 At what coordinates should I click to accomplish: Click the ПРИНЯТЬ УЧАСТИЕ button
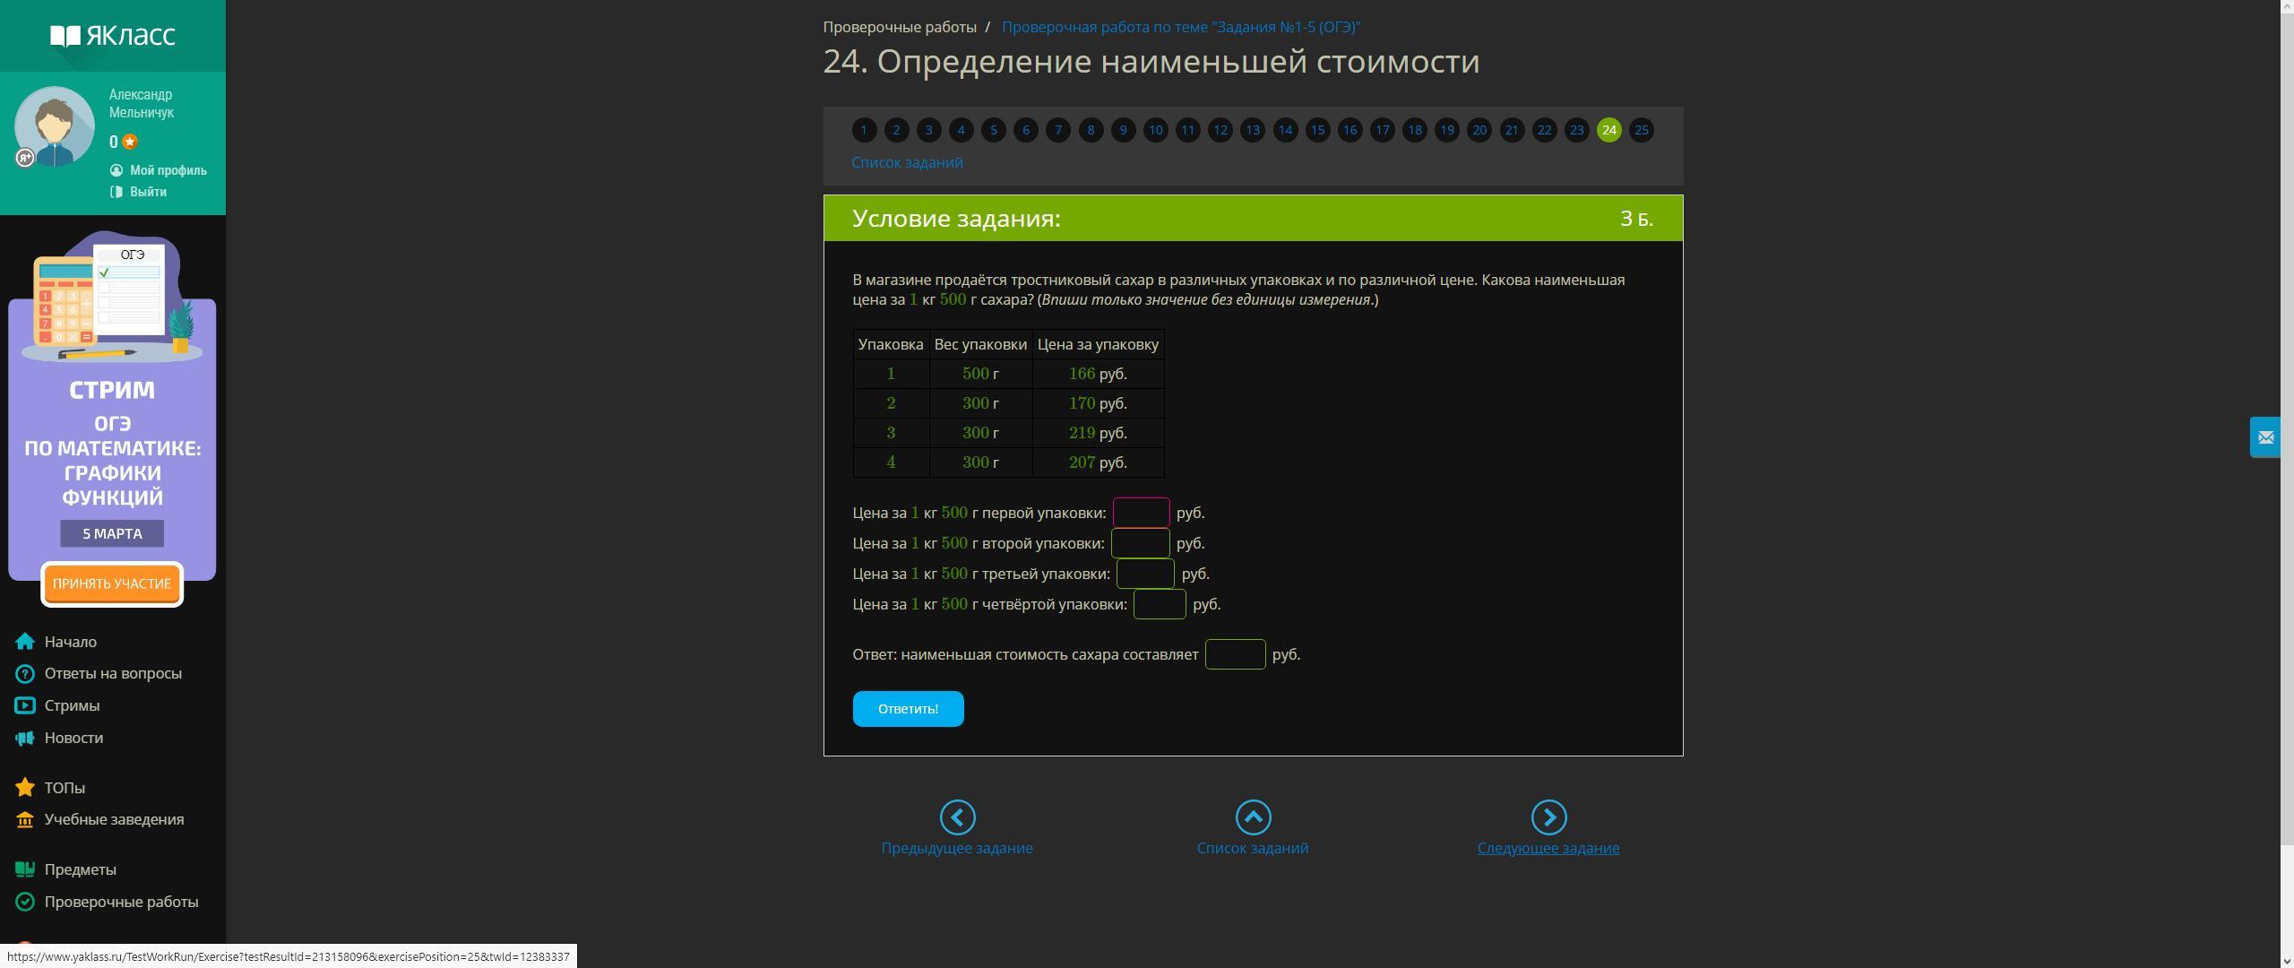click(112, 583)
